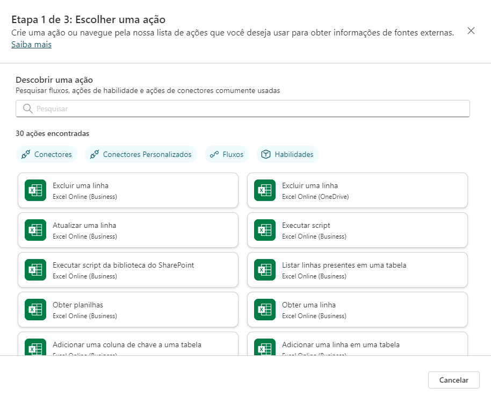Click Excel icon for Excluir uma linha (Business)
The height and width of the screenshot is (402, 491).
coord(35,190)
